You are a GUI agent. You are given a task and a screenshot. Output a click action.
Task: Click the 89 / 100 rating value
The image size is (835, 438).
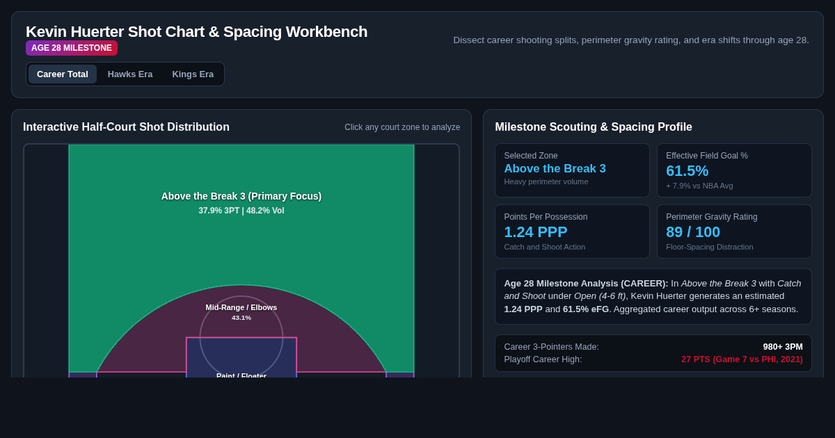pyautogui.click(x=693, y=232)
